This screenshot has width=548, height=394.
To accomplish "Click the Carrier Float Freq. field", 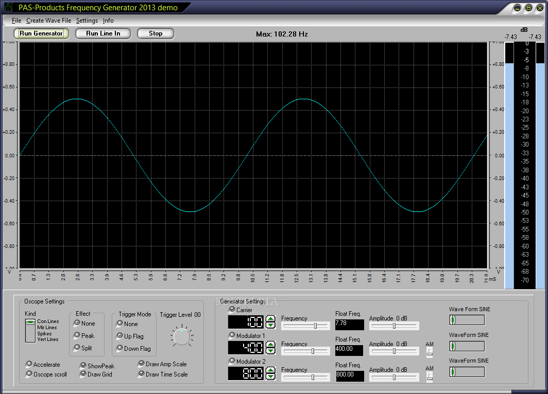I will pyautogui.click(x=350, y=324).
